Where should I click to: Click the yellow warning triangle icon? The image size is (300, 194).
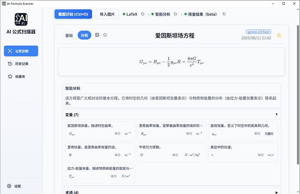(279, 35)
